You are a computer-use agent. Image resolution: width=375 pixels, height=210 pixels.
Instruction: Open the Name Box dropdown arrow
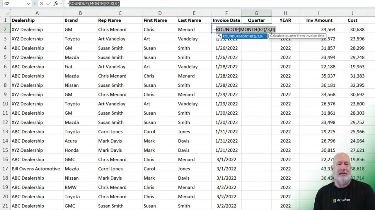coord(28,3)
